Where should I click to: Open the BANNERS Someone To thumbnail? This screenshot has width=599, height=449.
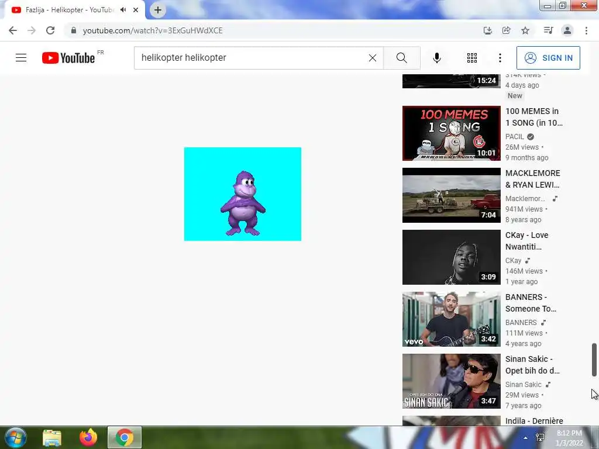tap(451, 319)
